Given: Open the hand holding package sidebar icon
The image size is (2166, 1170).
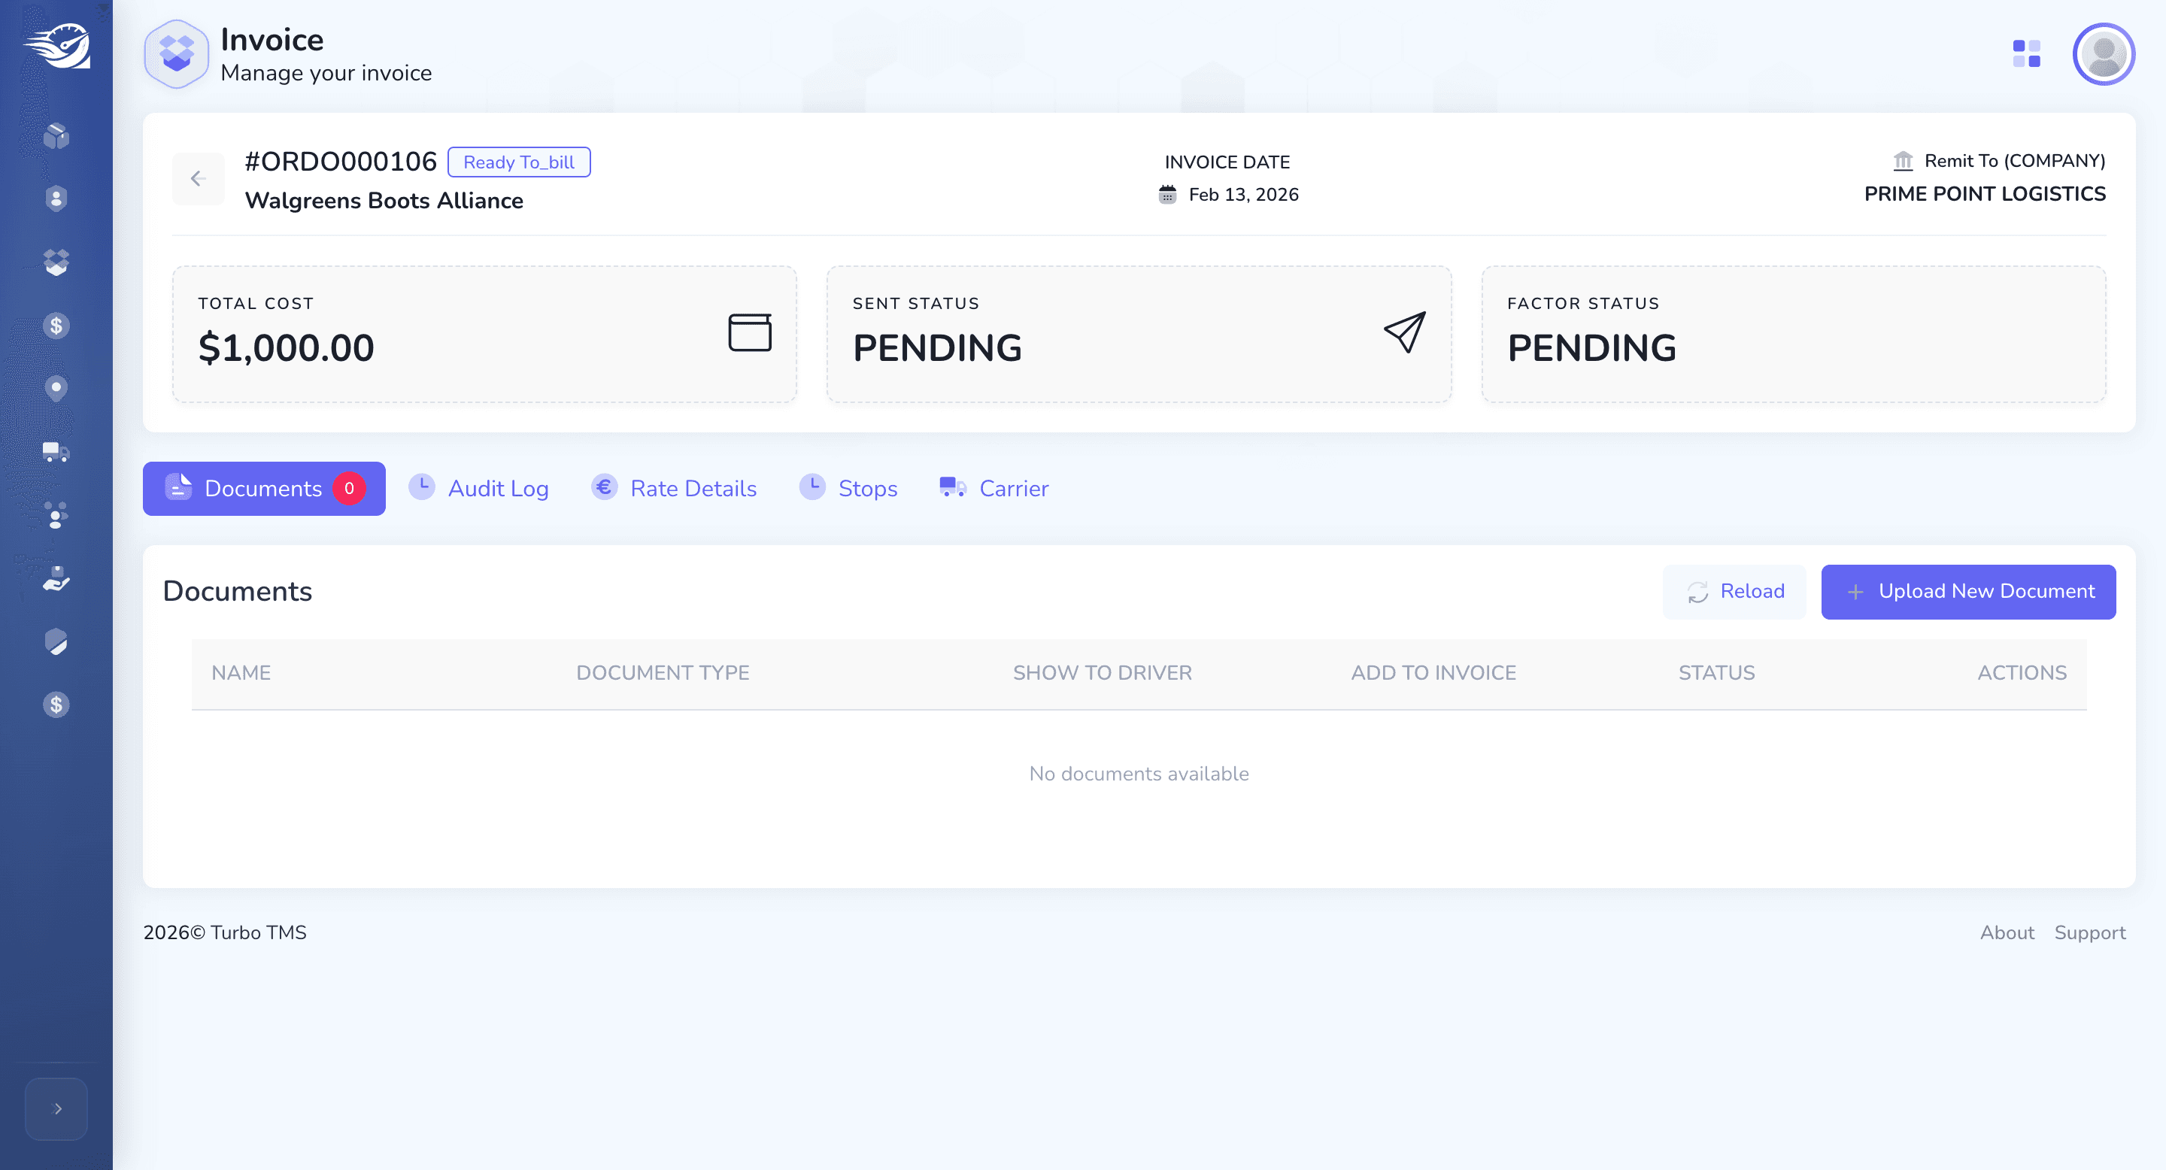Looking at the screenshot, I should (x=56, y=578).
